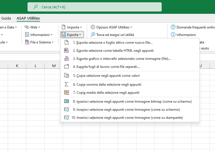Choose 8. Inserisci selezione come Immagine bitmap

click(130, 102)
